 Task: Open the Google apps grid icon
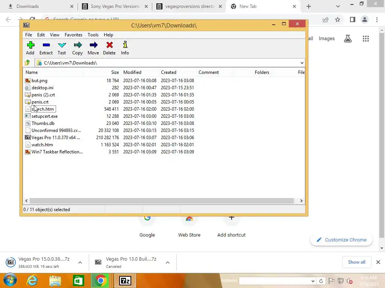(x=366, y=39)
